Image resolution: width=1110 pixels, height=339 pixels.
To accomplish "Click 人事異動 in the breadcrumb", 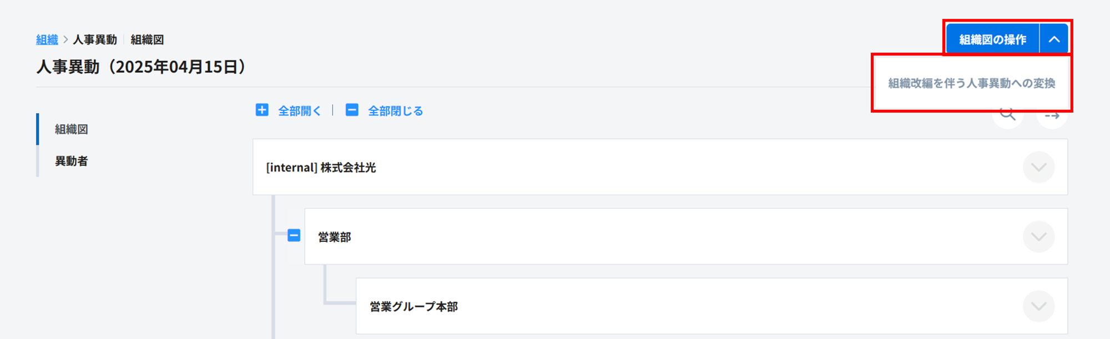I will pyautogui.click(x=95, y=39).
